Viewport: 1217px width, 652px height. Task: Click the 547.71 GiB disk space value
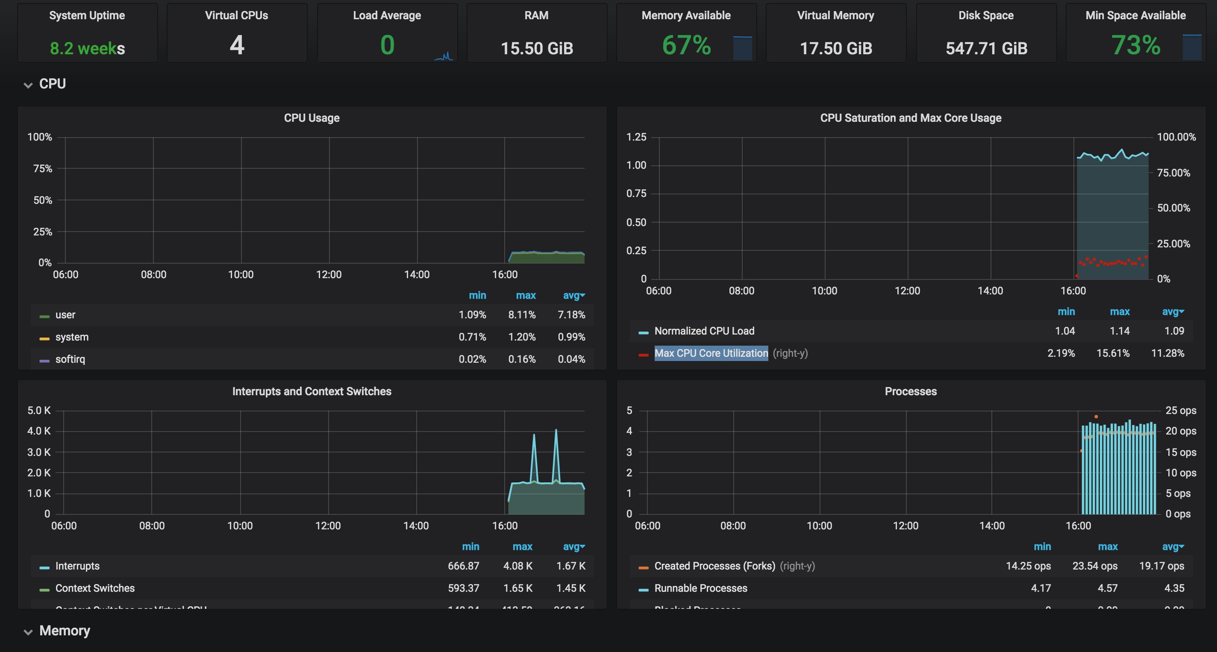click(986, 48)
